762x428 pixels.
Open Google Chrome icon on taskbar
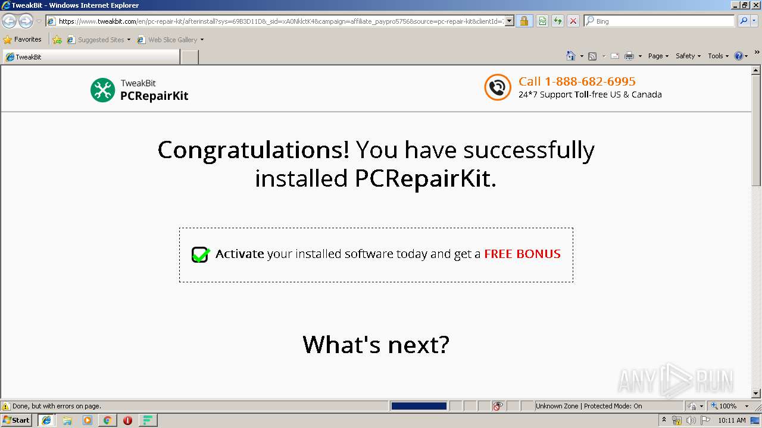point(107,420)
